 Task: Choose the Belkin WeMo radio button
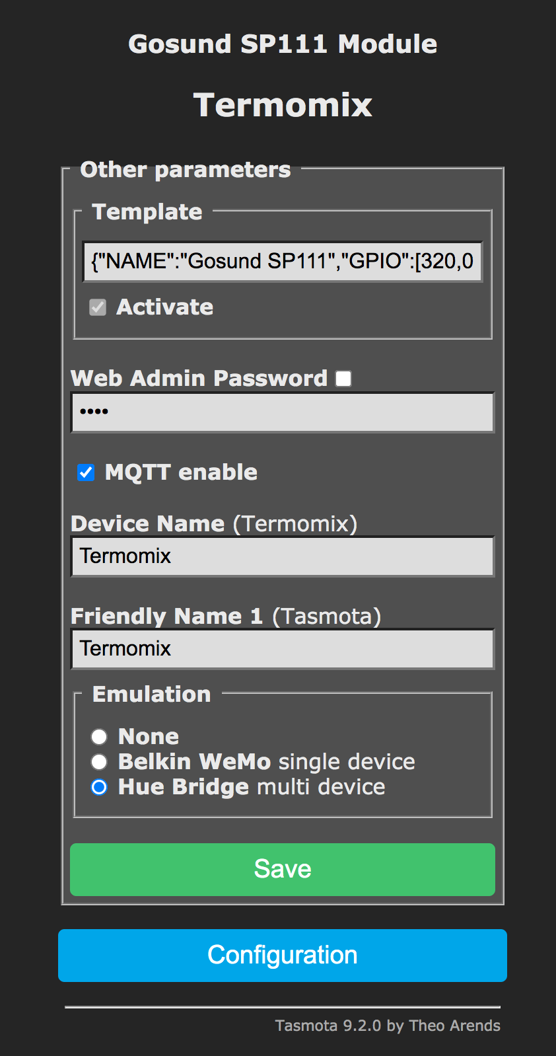[x=99, y=762]
